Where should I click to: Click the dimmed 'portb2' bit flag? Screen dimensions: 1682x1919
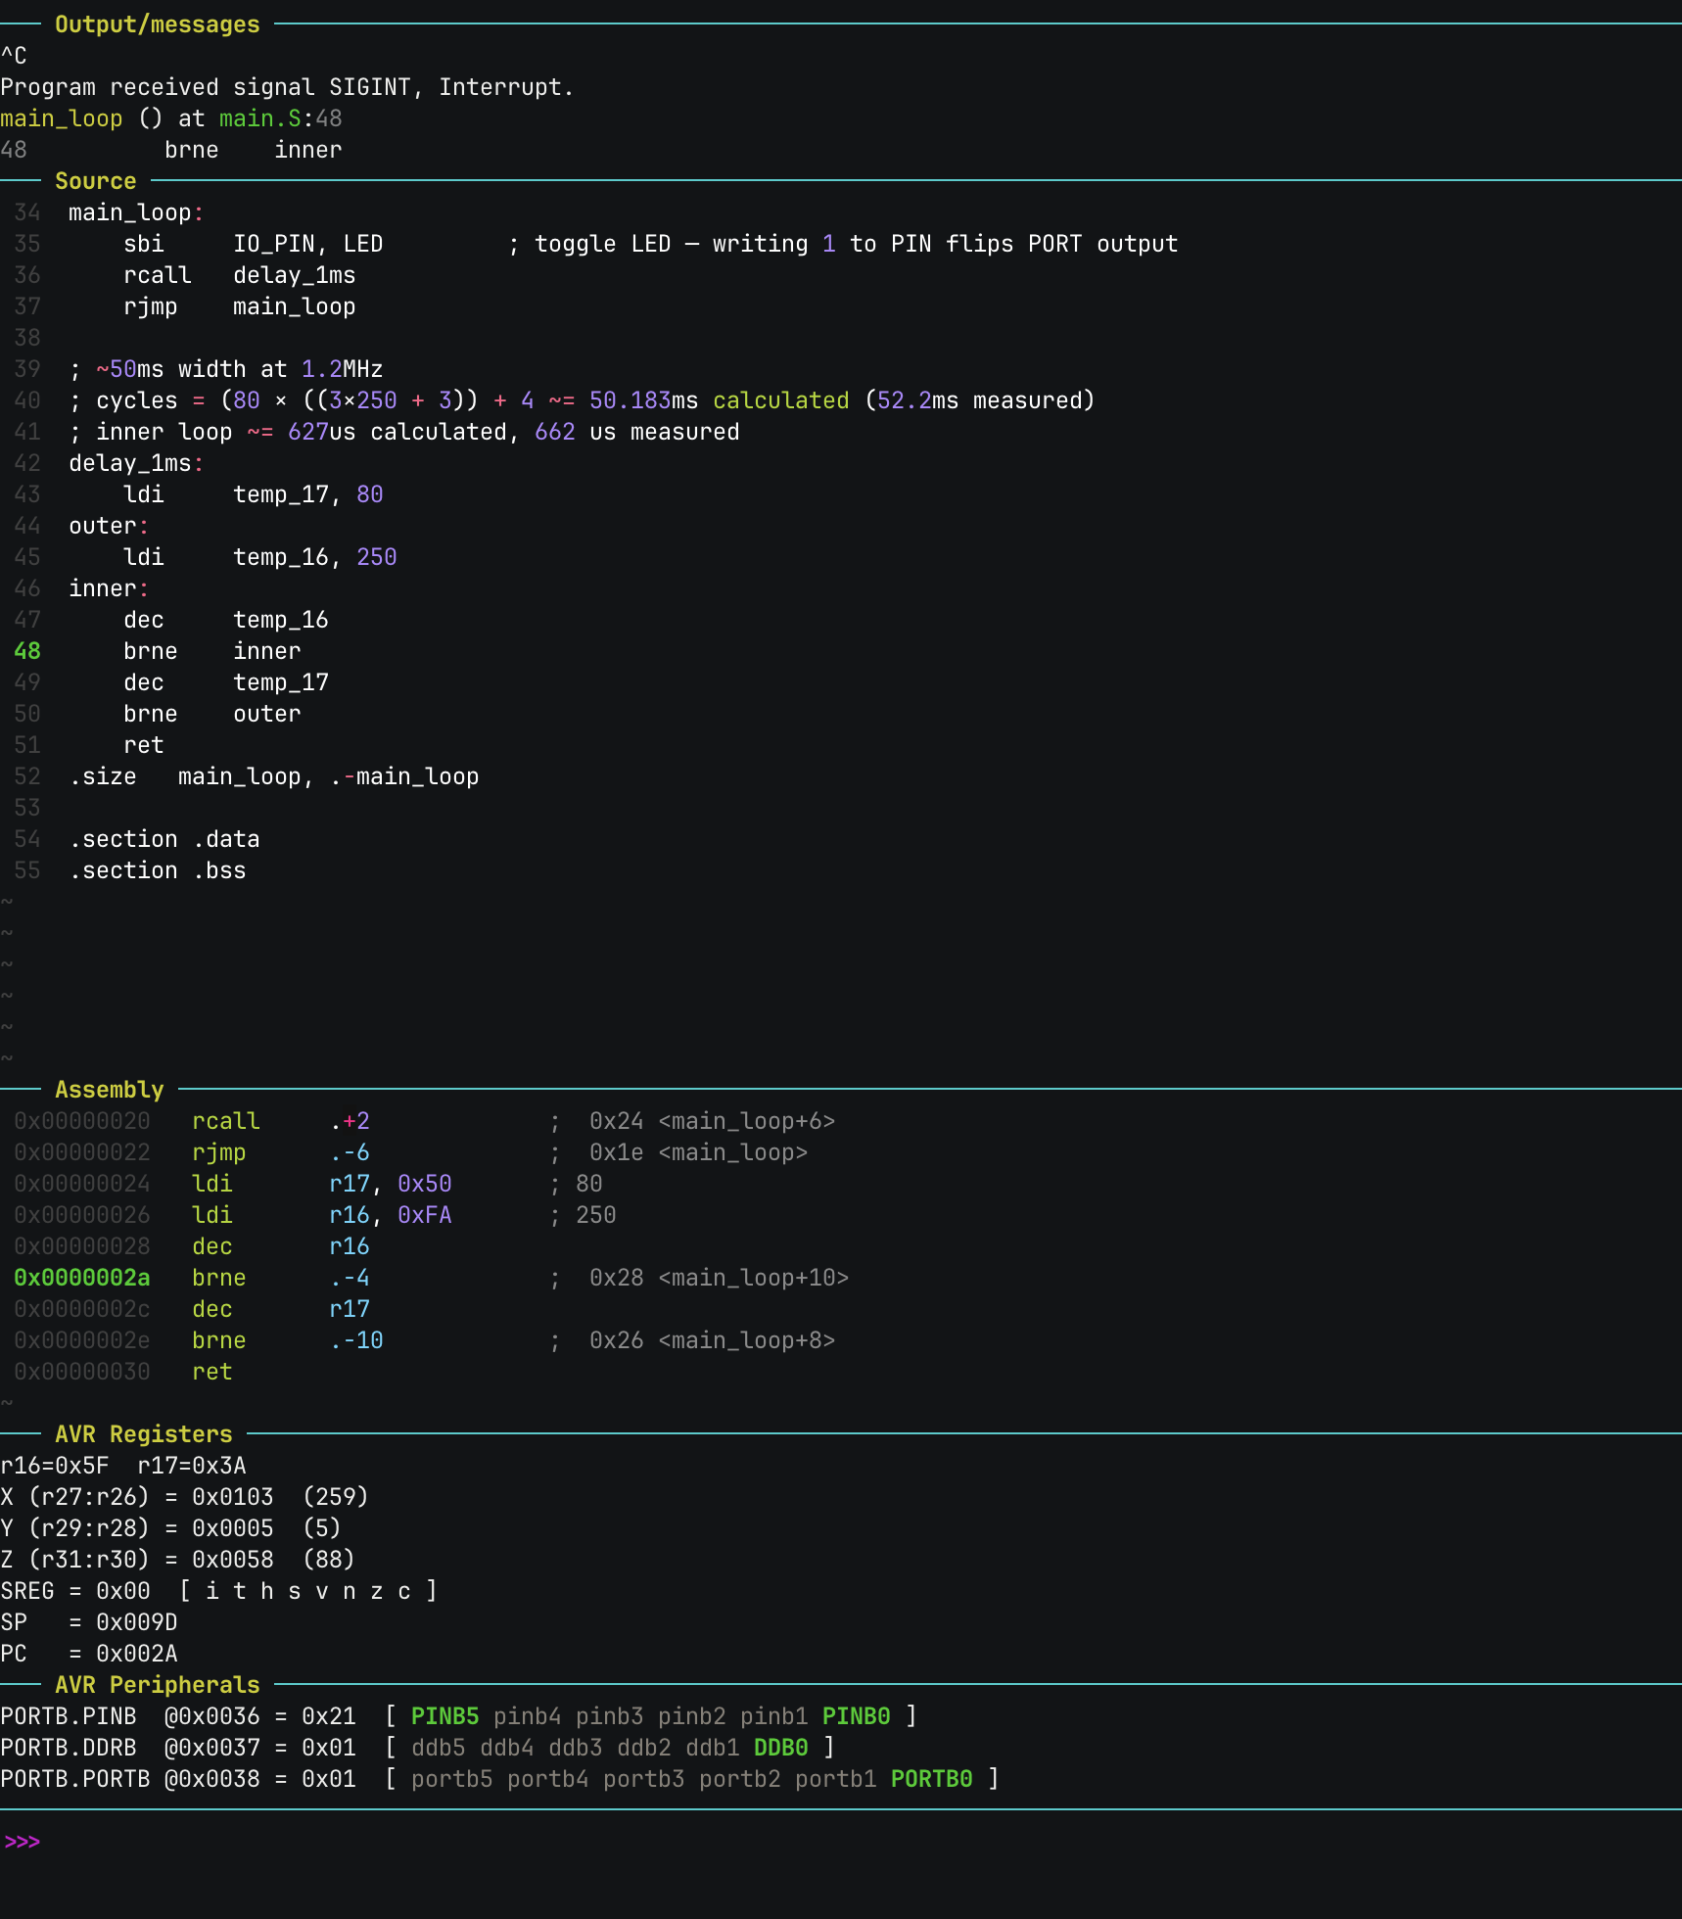pyautogui.click(x=740, y=1779)
